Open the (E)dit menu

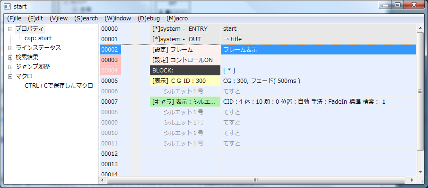(35, 18)
